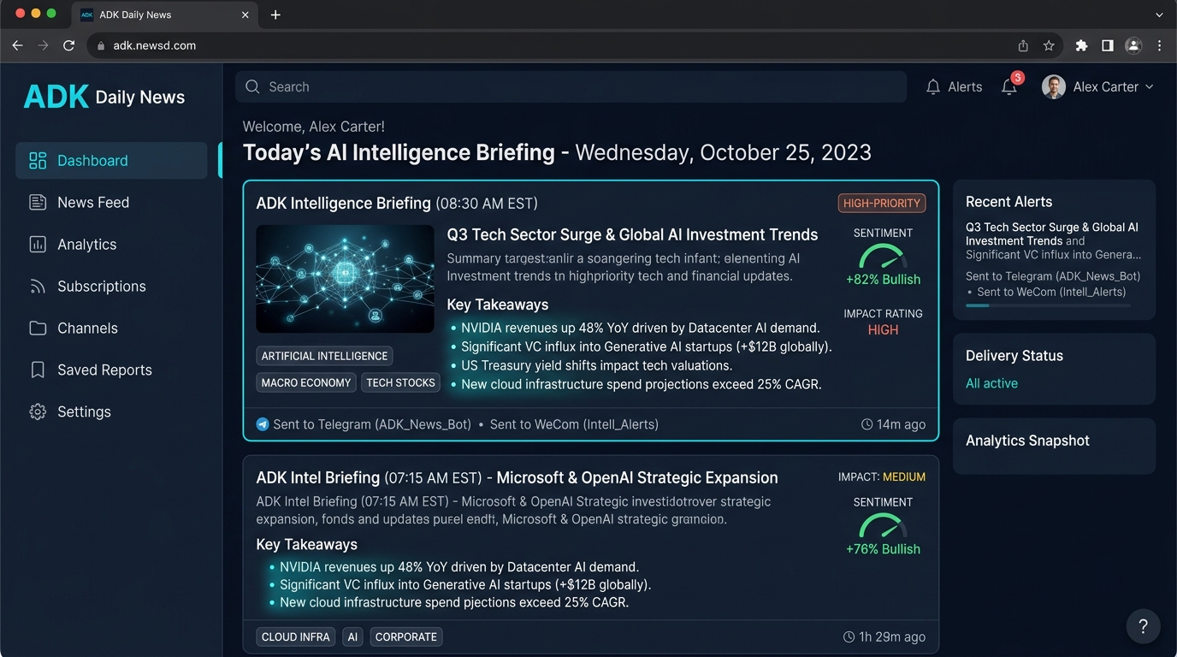Select the ARTIFICIAL INTELLIGENCE tag

(x=324, y=356)
